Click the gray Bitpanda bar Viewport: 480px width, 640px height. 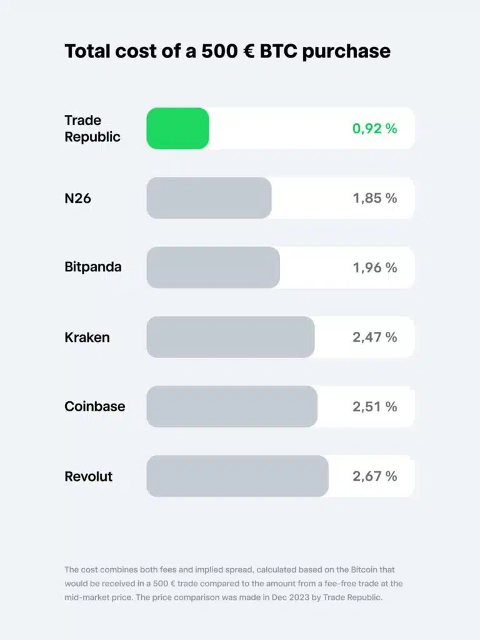[213, 267]
